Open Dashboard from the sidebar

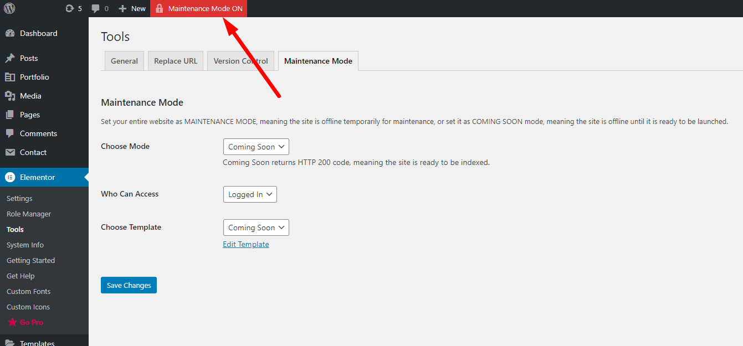(38, 33)
